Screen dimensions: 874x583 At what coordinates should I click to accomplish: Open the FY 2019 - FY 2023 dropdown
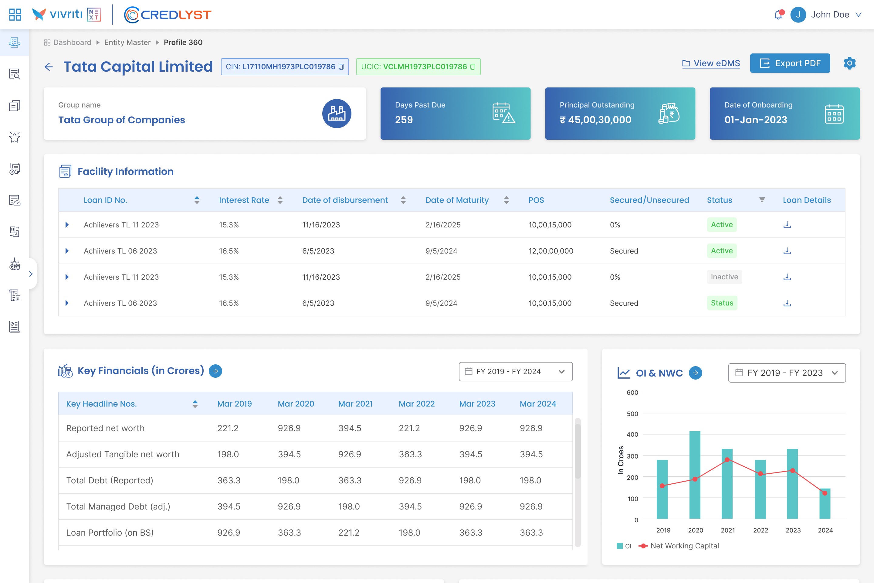(x=787, y=373)
